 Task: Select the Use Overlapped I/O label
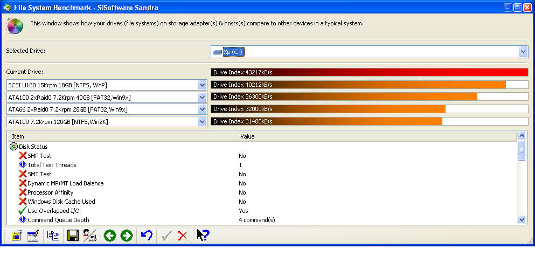(53, 211)
